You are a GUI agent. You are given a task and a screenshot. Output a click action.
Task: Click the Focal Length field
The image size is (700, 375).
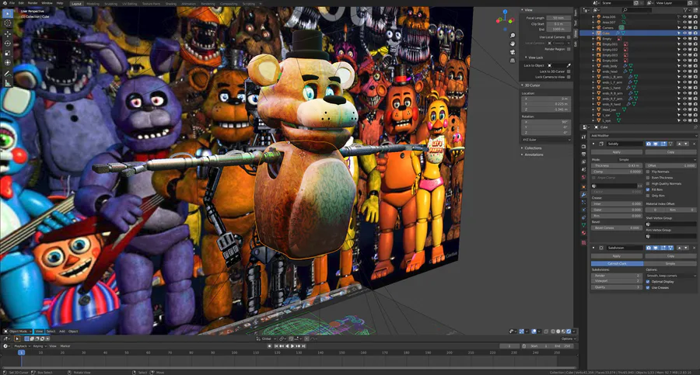click(558, 18)
